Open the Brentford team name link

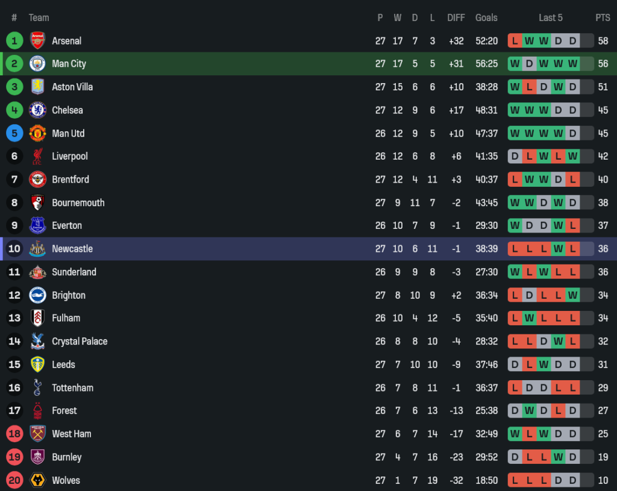[70, 180]
